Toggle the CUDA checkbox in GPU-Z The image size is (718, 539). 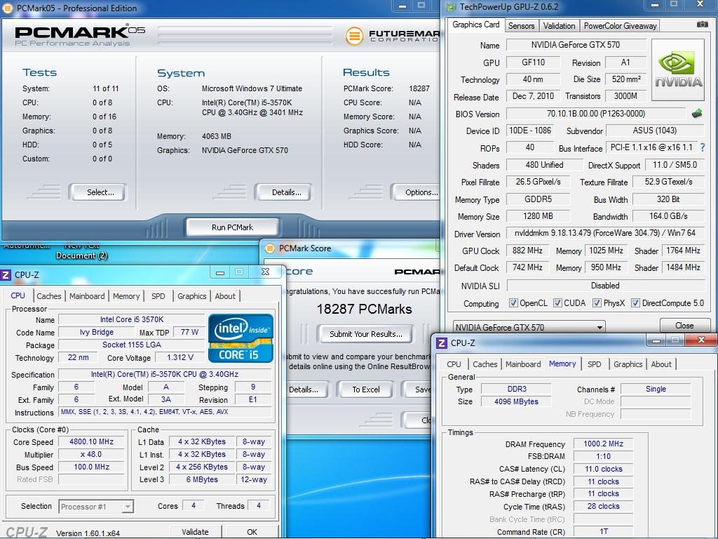pyautogui.click(x=557, y=303)
